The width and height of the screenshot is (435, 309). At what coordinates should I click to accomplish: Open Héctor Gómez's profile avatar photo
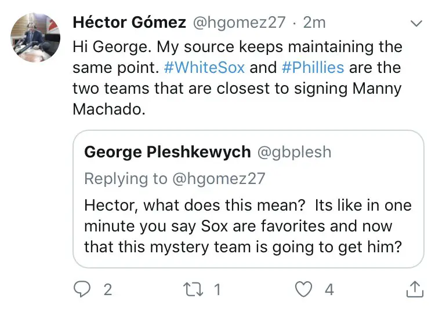click(x=36, y=37)
